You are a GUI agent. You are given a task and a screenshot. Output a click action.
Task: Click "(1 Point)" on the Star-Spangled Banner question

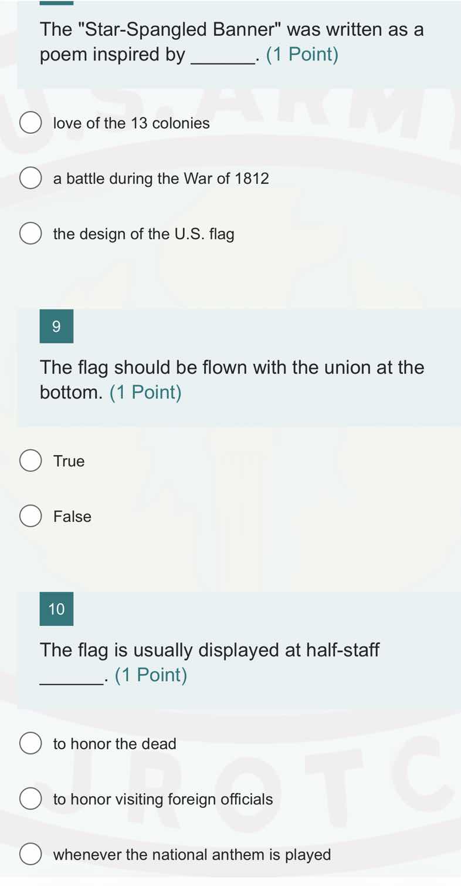coord(303,54)
